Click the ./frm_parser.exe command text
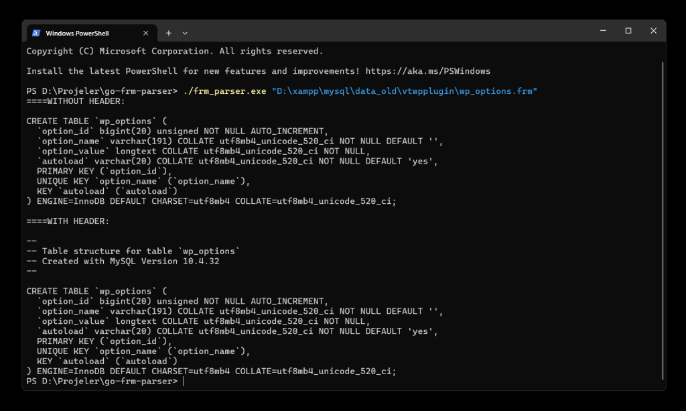 click(x=224, y=91)
